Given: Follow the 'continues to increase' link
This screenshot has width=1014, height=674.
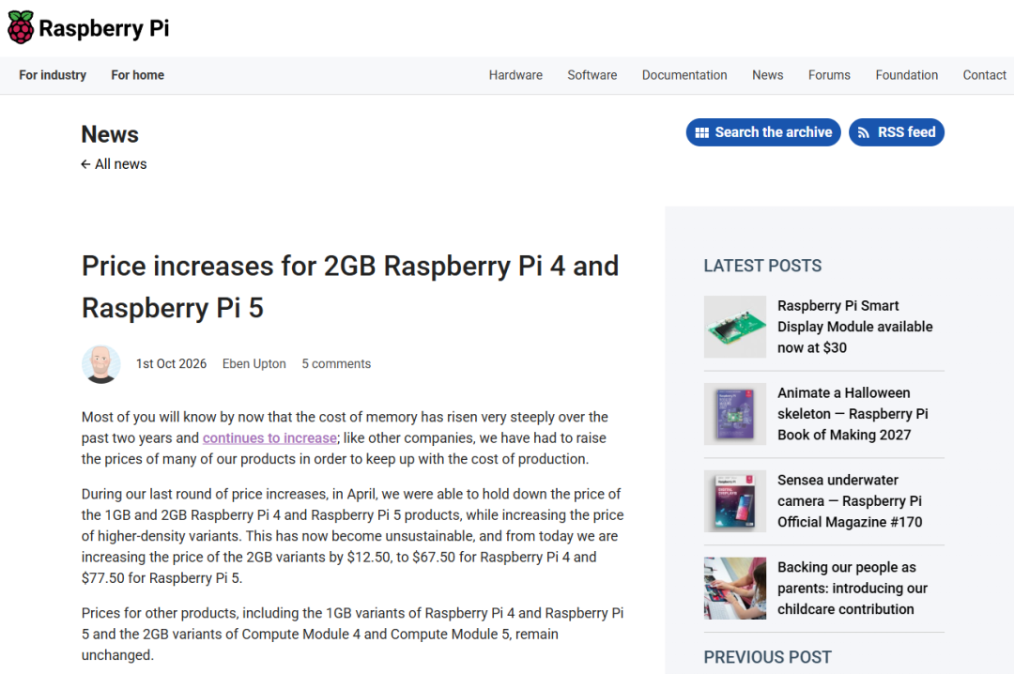Looking at the screenshot, I should point(269,437).
